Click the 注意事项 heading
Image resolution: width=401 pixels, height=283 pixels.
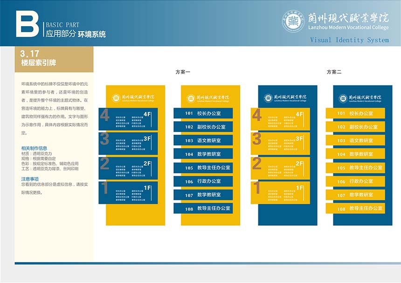click(x=30, y=179)
